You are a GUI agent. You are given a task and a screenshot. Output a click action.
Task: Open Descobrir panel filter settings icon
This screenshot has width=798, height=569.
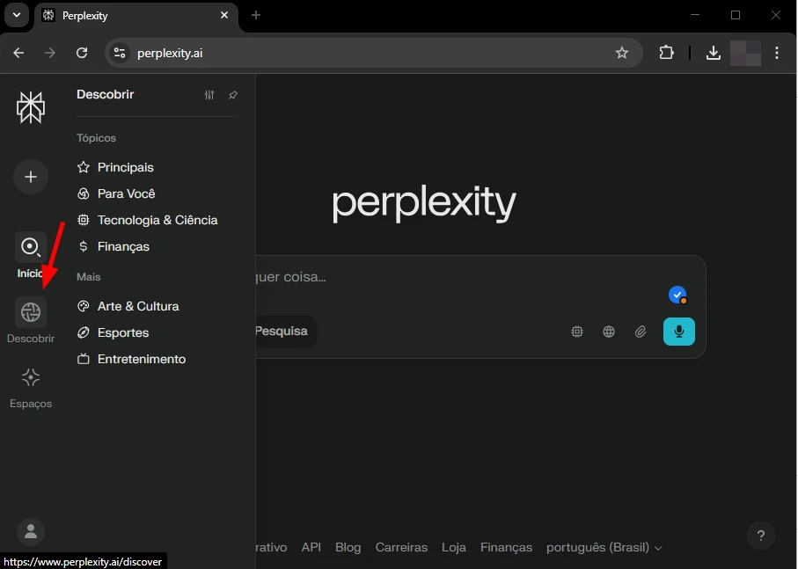(209, 95)
